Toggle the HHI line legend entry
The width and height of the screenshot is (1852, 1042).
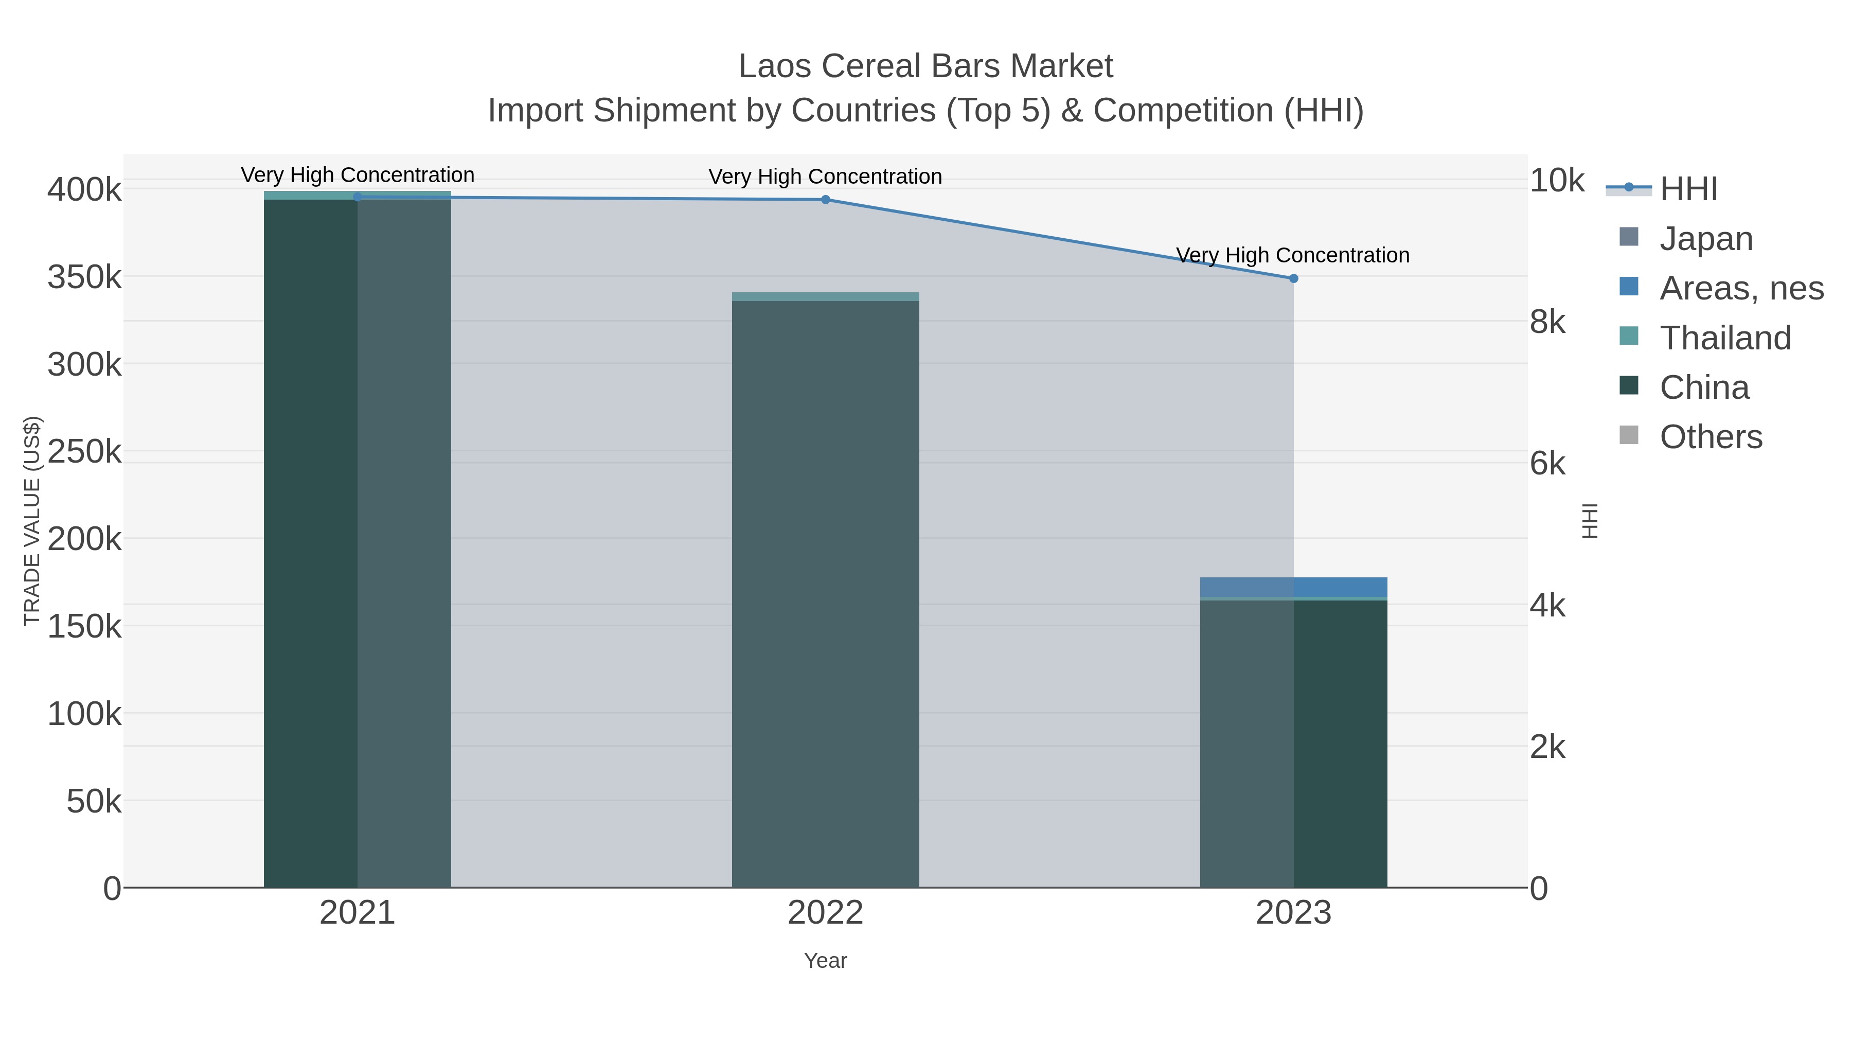[x=1662, y=188]
